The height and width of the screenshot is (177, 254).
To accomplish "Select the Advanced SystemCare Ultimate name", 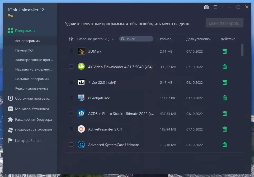I will coord(113,145).
